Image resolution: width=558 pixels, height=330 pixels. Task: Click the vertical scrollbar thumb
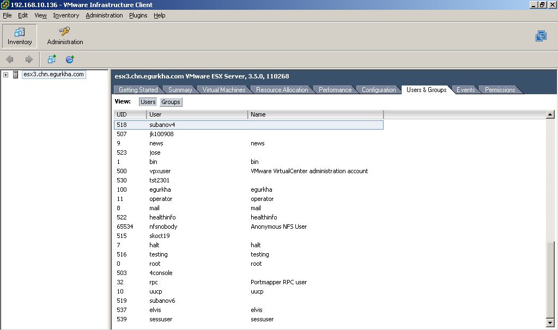tap(550, 280)
